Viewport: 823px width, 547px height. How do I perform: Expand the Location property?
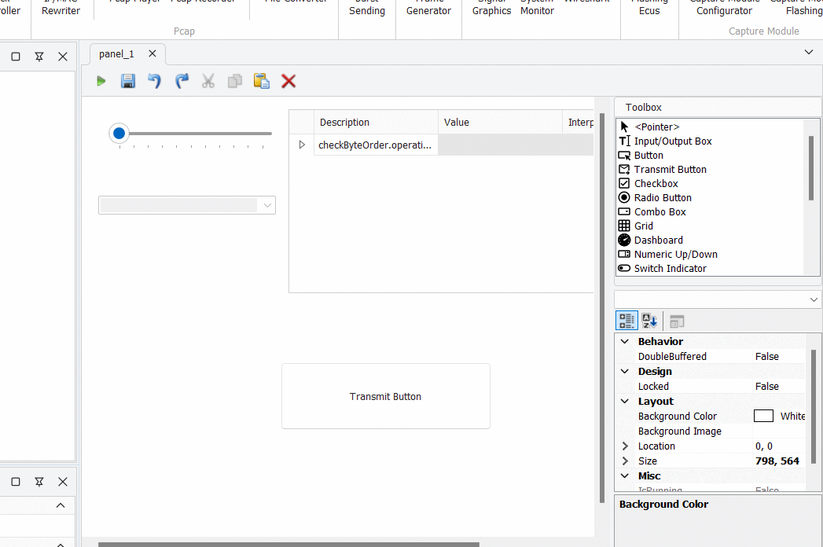click(625, 446)
